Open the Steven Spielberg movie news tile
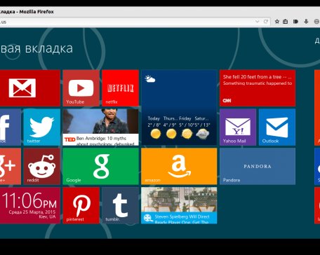320x255 pixels. (179, 205)
